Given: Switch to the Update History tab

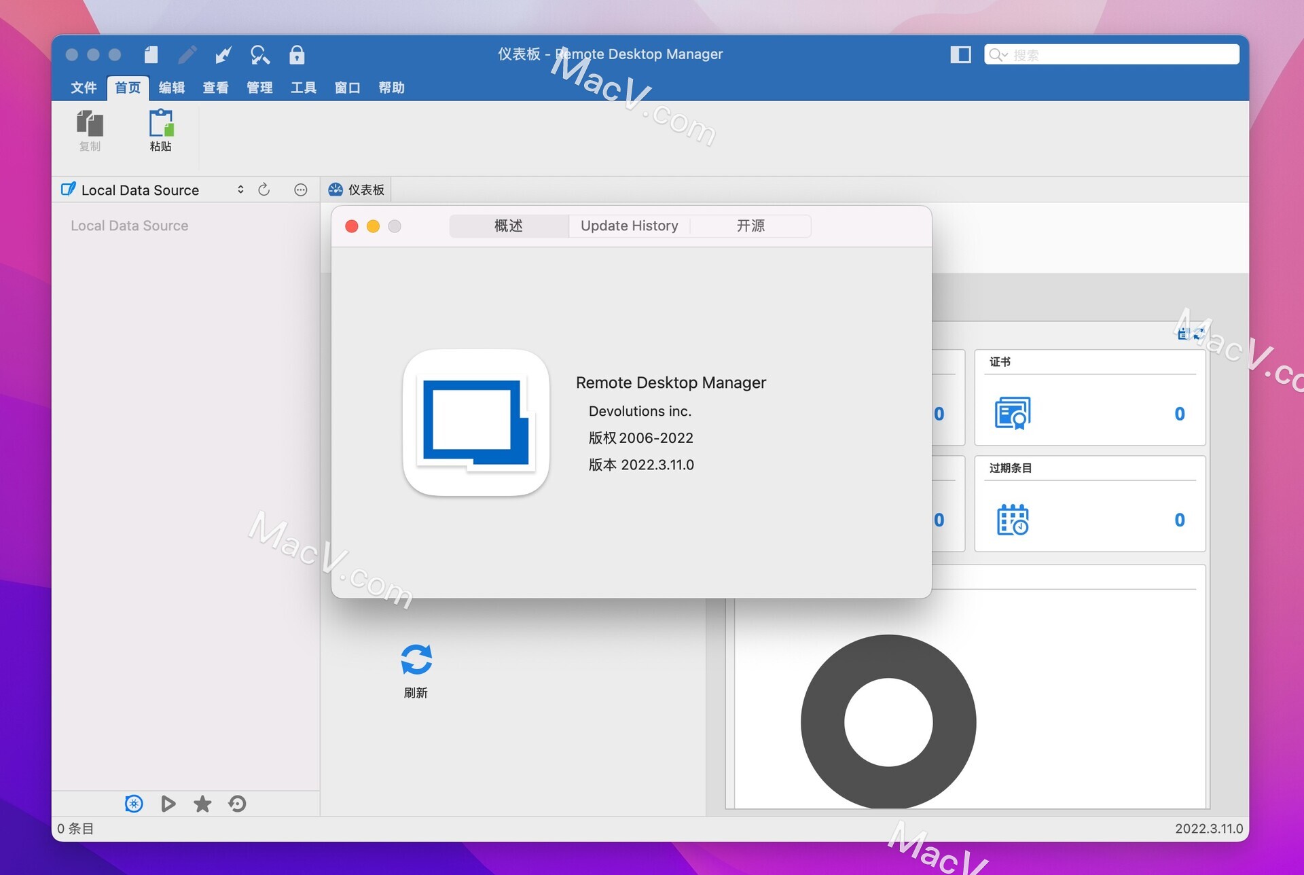Looking at the screenshot, I should pos(629,226).
